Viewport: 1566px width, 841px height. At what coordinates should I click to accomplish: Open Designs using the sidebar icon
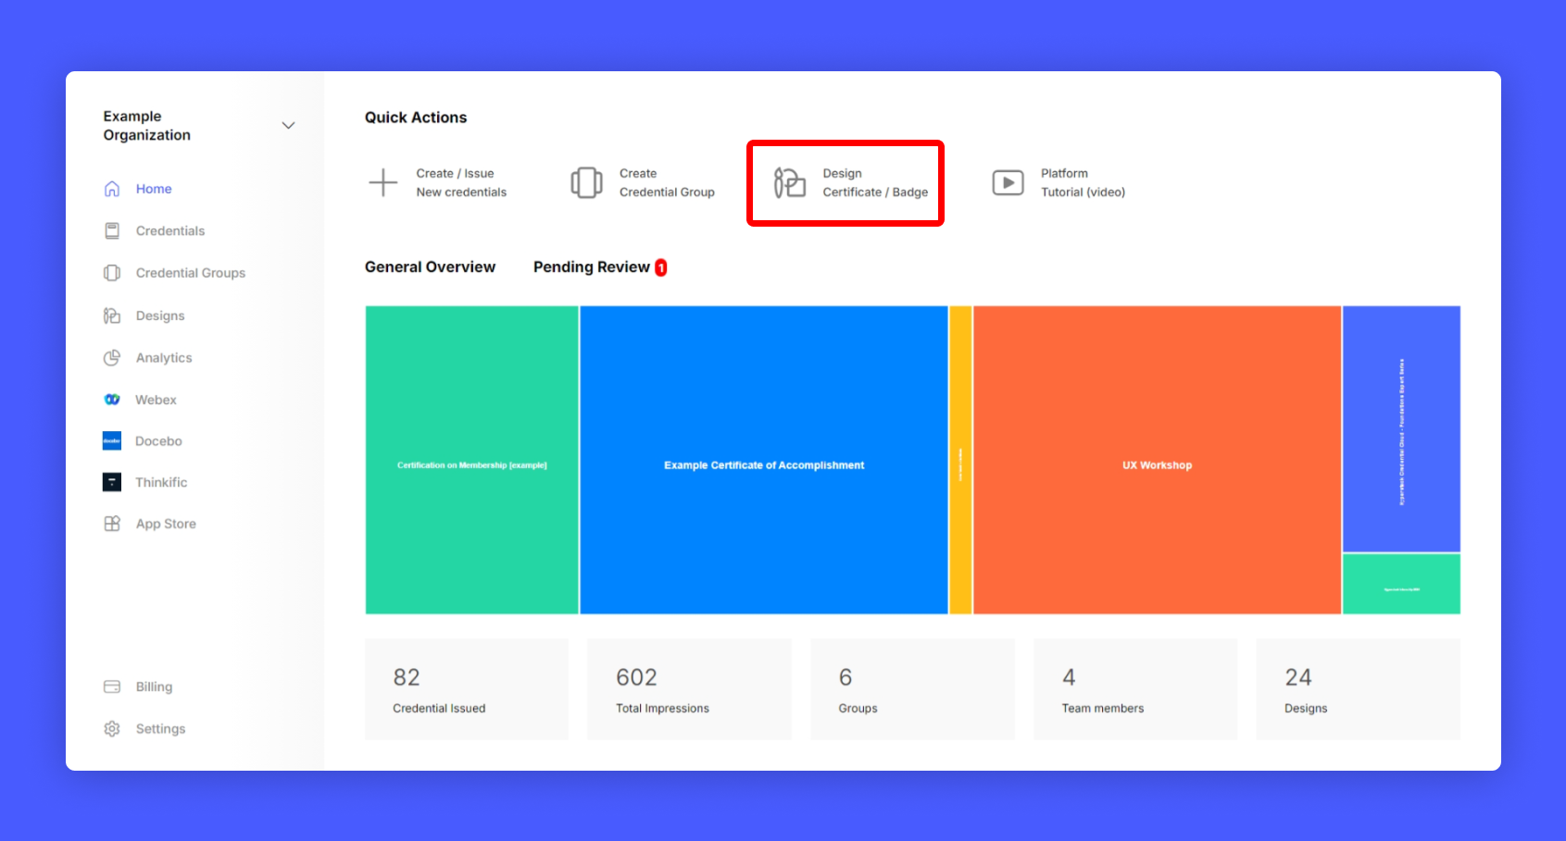(112, 315)
